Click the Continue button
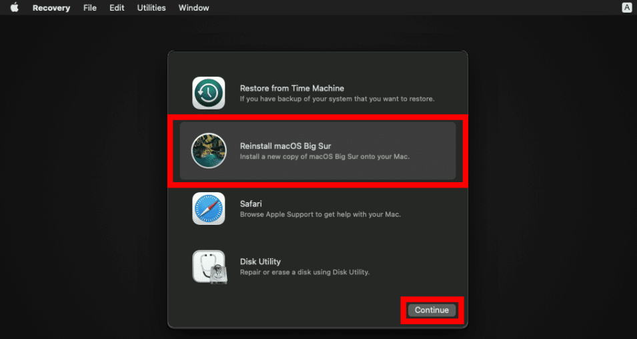Image resolution: width=637 pixels, height=339 pixels. coord(432,310)
